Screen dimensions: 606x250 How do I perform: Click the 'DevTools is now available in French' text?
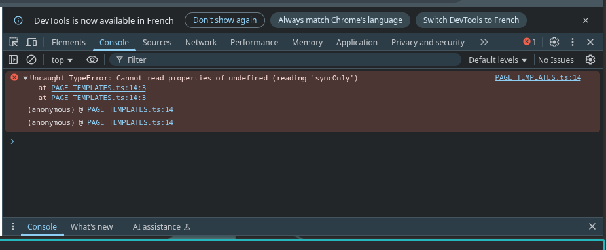[104, 20]
